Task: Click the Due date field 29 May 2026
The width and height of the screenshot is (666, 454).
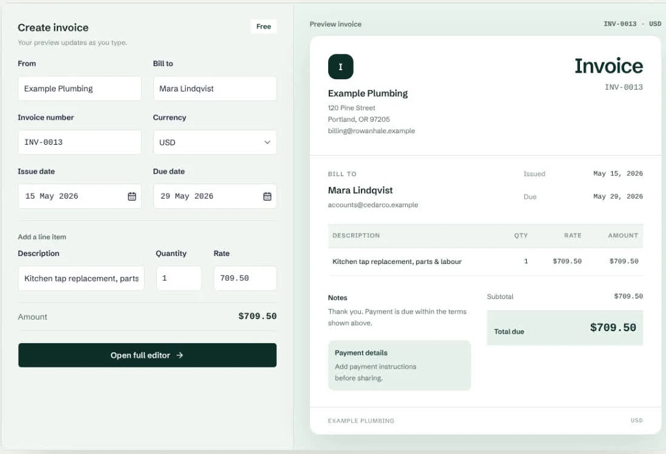Action: [x=215, y=196]
